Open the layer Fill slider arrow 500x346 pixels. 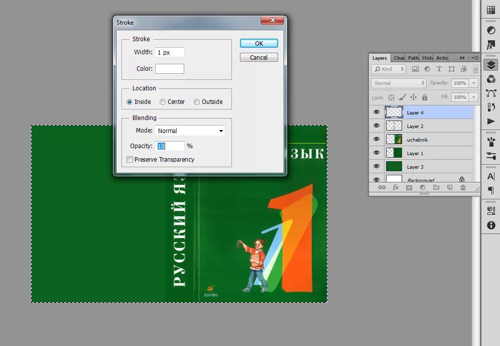pyautogui.click(x=473, y=97)
